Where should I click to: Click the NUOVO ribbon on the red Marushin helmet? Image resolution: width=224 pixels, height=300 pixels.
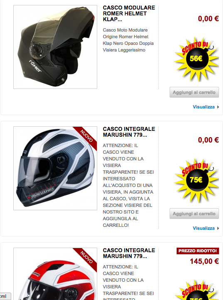pos(86,258)
